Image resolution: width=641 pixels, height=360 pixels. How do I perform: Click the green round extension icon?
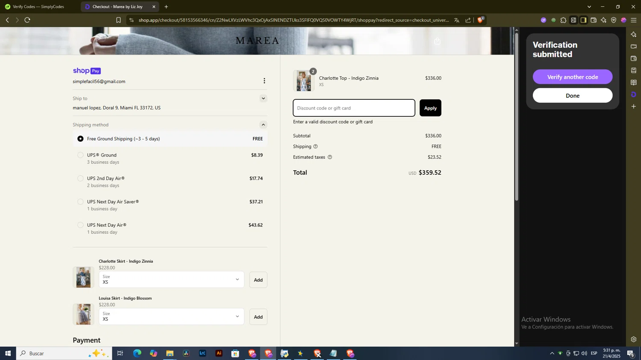click(553, 20)
